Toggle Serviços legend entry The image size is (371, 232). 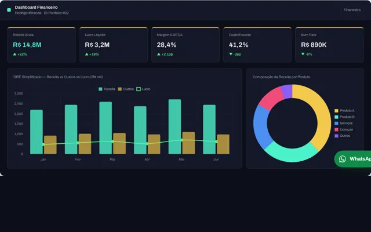(343, 123)
